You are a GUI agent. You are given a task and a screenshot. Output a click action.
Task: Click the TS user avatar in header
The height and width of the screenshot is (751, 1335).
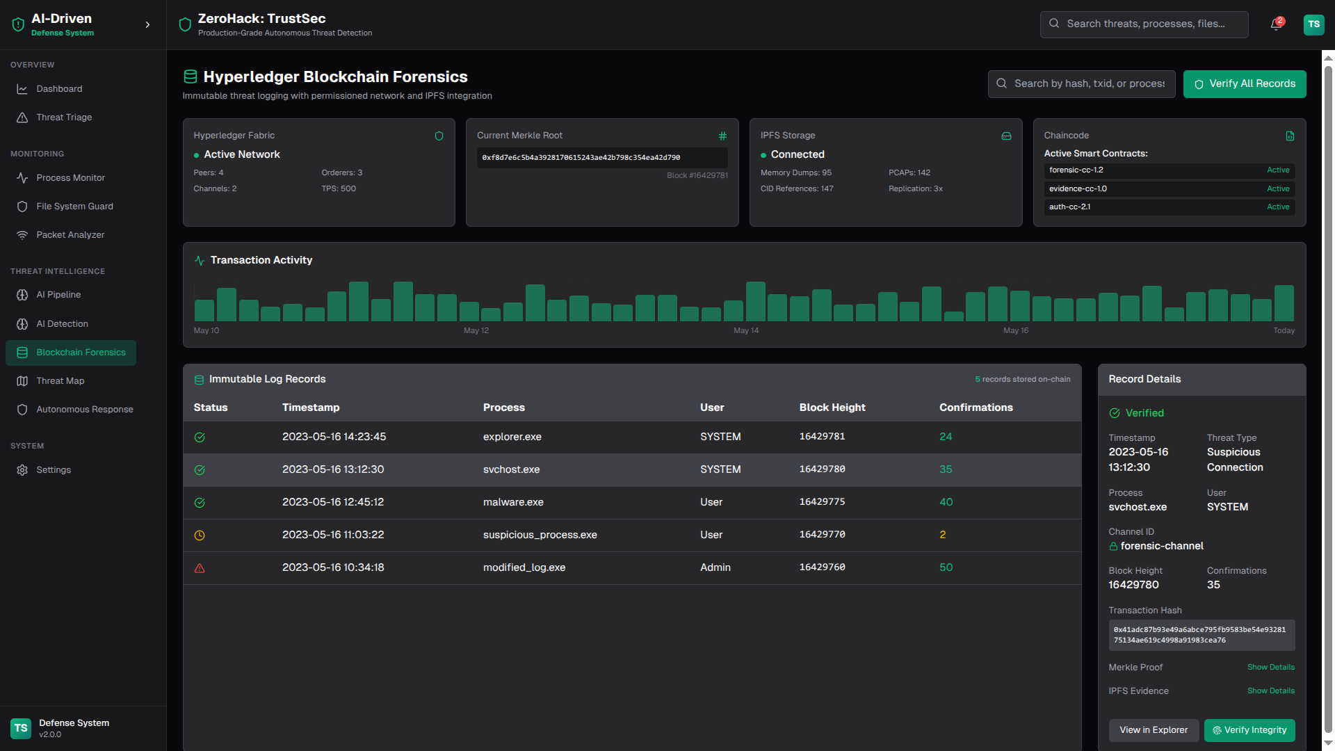[x=1313, y=24]
